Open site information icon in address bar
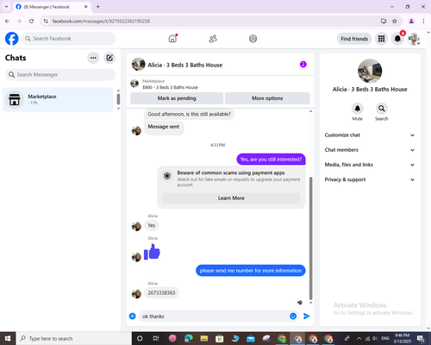 [x=46, y=21]
